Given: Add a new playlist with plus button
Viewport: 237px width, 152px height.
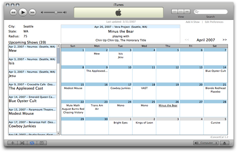Looking at the screenshot, I should [x=13, y=143].
